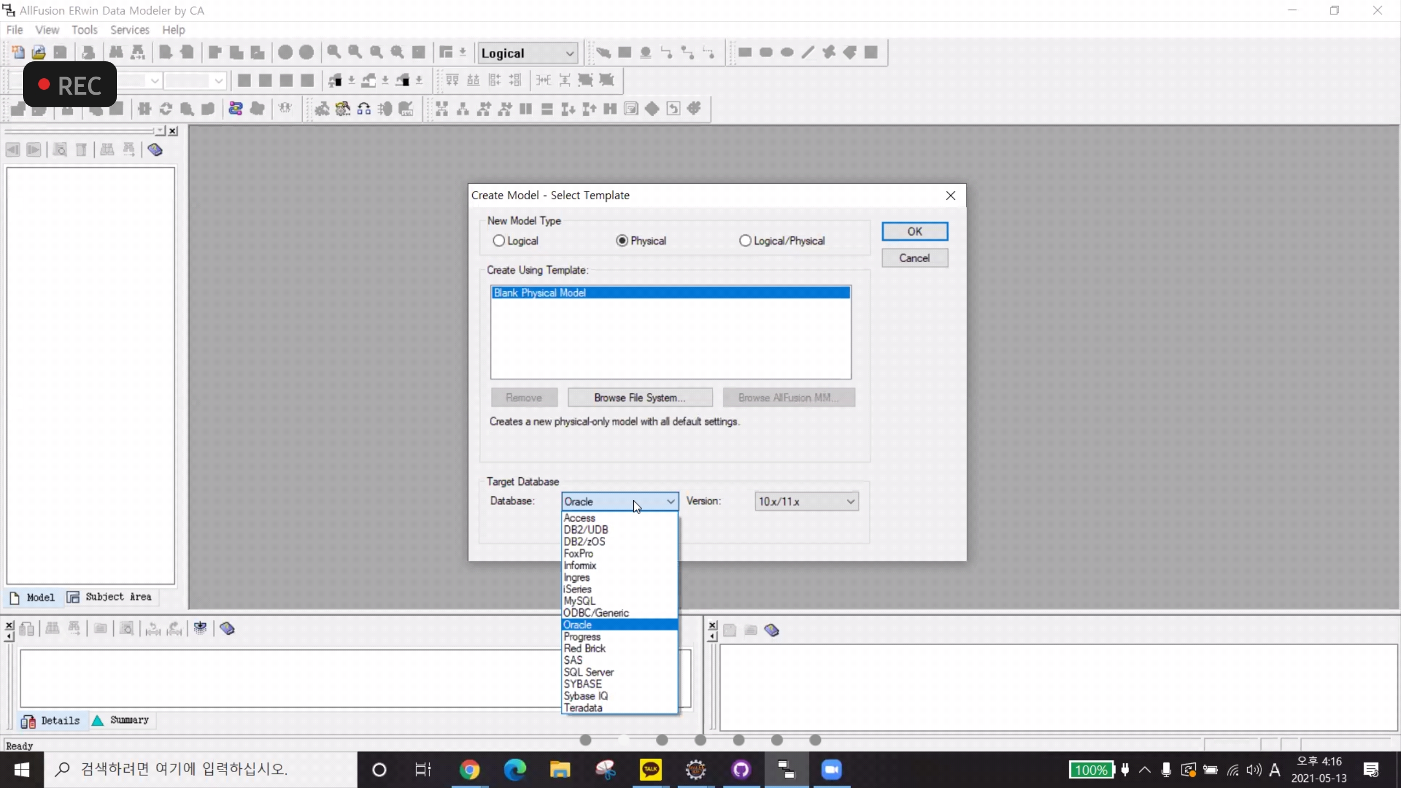This screenshot has height=788, width=1401.
Task: Select Blank Physical Model template
Action: pyautogui.click(x=670, y=293)
